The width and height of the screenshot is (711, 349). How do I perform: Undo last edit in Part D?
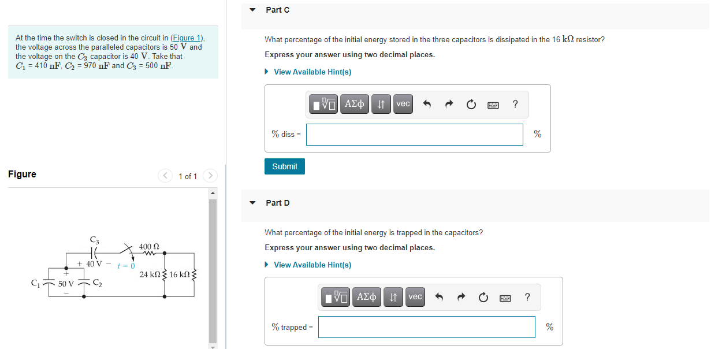tap(440, 298)
